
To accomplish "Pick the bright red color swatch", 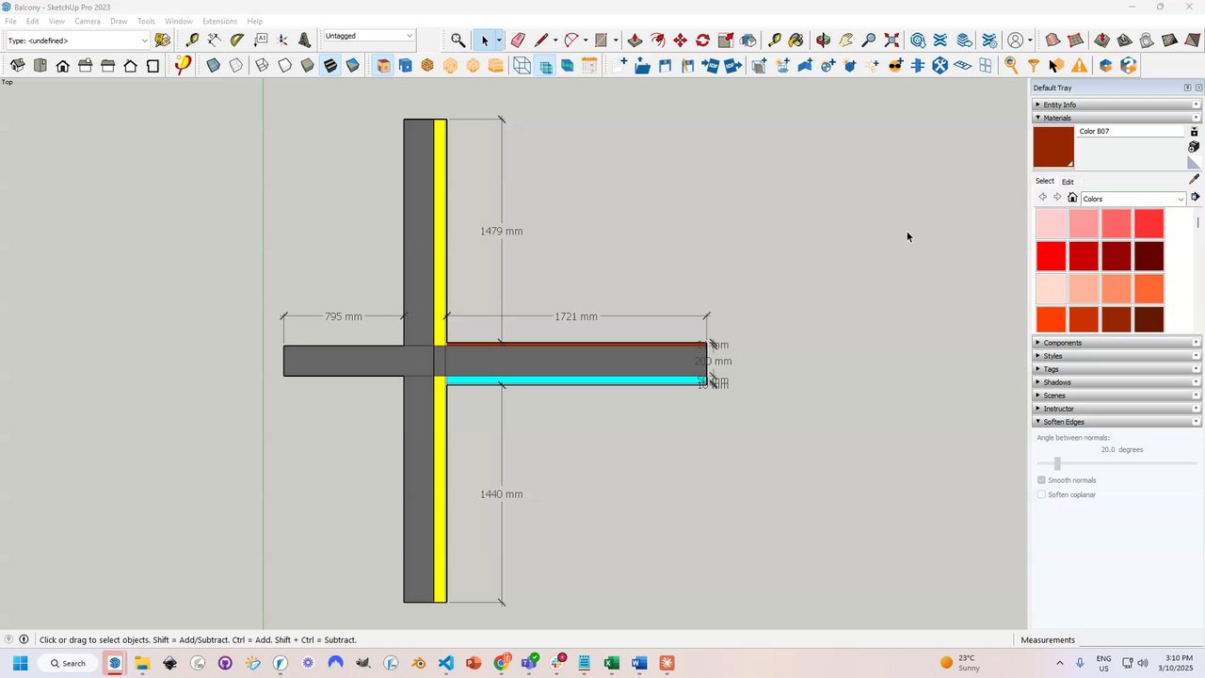I will click(x=1051, y=256).
